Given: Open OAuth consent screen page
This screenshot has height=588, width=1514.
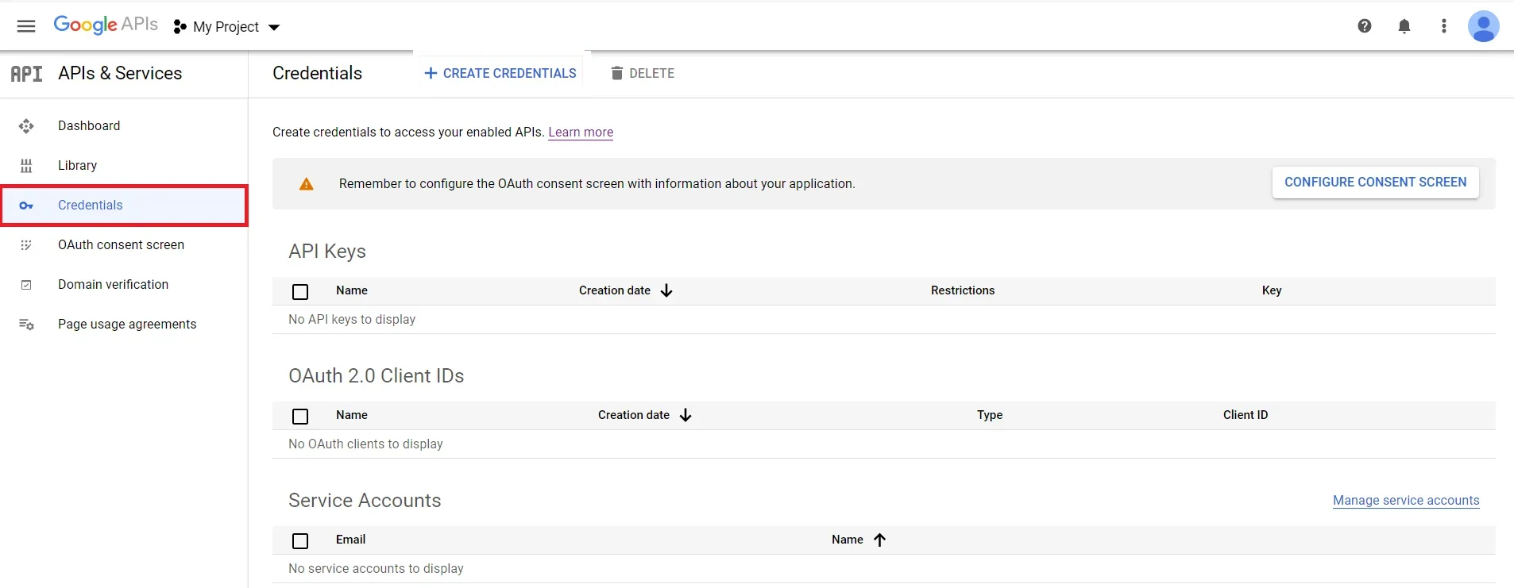Looking at the screenshot, I should coord(124,245).
